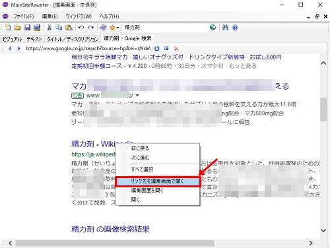Open the 精力剤 の画像検索結果 link

point(110,229)
